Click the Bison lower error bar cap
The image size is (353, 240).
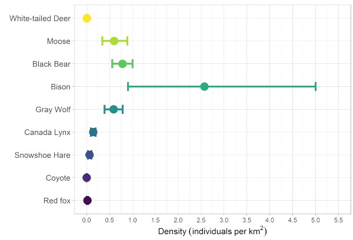[x=128, y=86]
